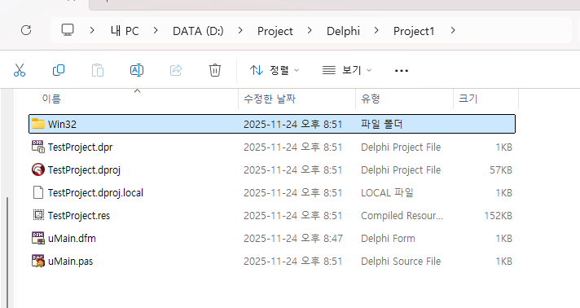Click the 152KB size of TestProject.res
The image size is (580, 308).
click(499, 215)
